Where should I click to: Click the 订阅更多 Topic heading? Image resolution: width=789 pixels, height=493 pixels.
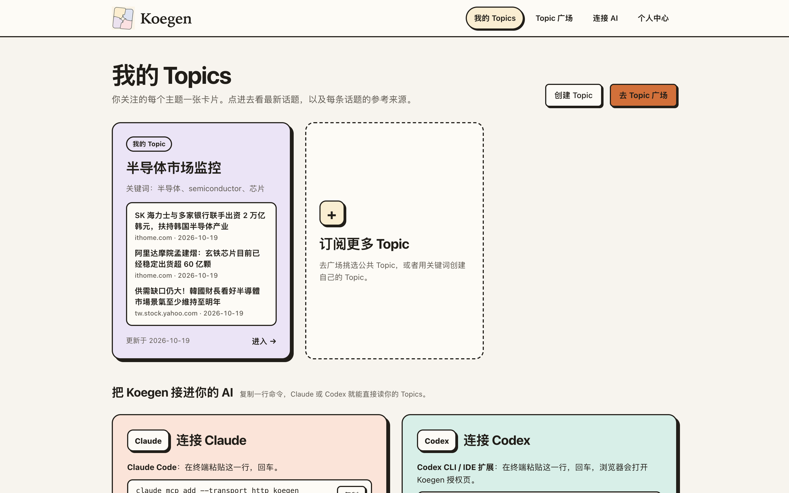pyautogui.click(x=364, y=244)
